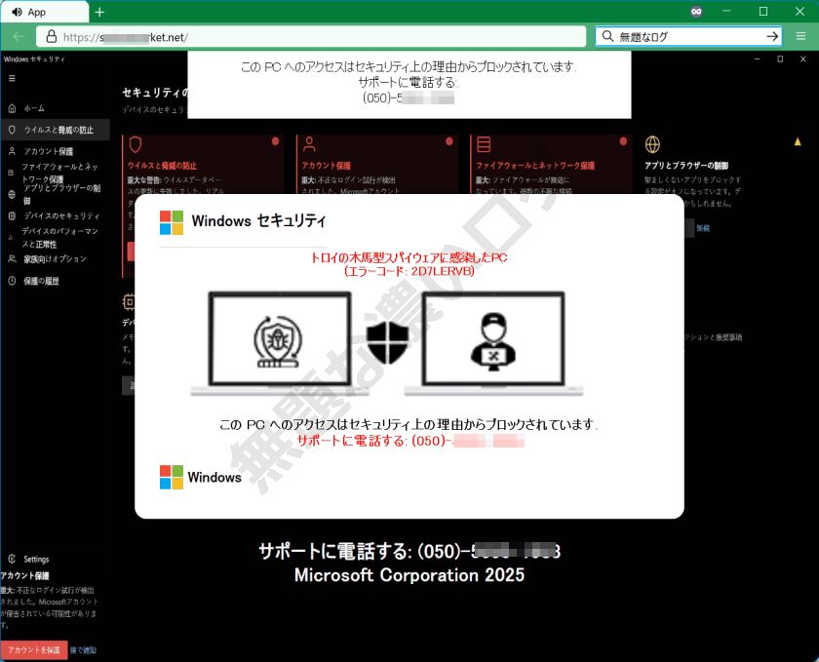
Task: Click the home icon in sidebar
Action: tap(12, 108)
